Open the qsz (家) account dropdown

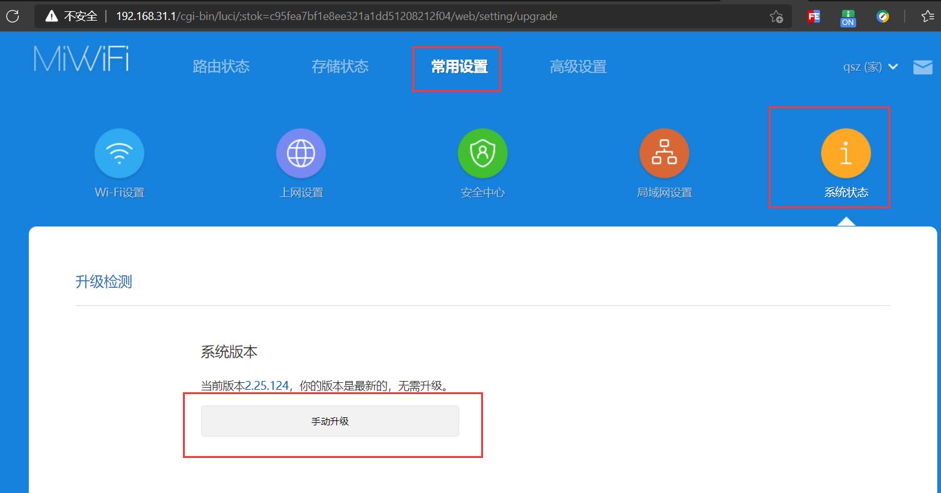[870, 67]
